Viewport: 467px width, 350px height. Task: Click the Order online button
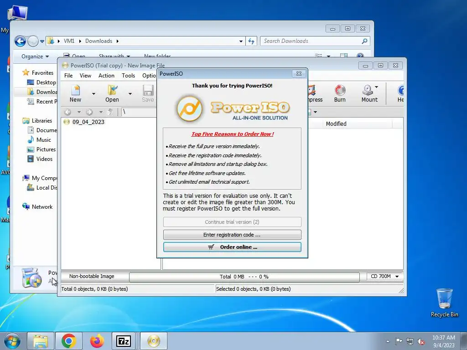click(232, 247)
